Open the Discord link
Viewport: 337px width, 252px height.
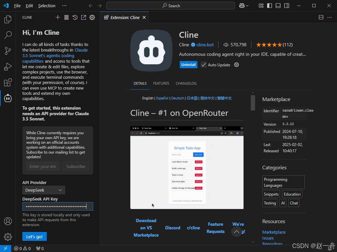(172, 228)
